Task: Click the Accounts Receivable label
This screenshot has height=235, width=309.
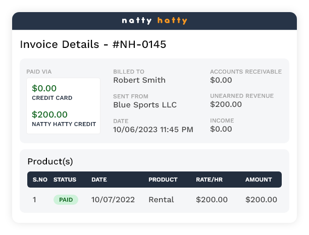Action: tap(246, 72)
